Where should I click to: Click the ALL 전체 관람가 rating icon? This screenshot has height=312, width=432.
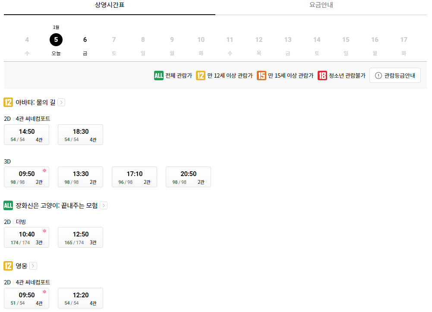tap(158, 75)
